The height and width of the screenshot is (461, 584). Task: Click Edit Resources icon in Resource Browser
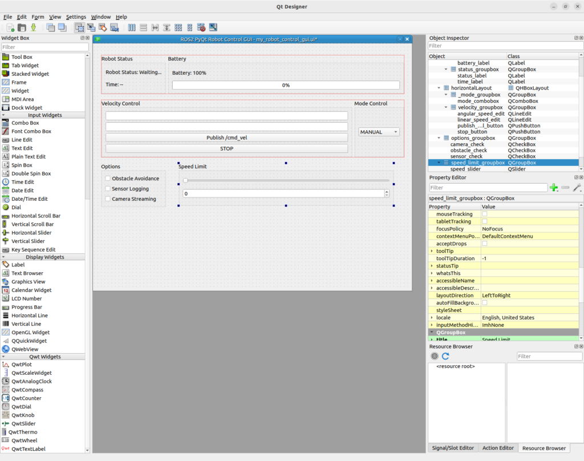pos(435,356)
